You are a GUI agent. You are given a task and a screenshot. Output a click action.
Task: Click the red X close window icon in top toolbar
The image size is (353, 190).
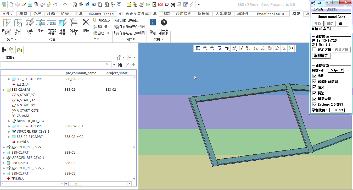[x=160, y=4]
